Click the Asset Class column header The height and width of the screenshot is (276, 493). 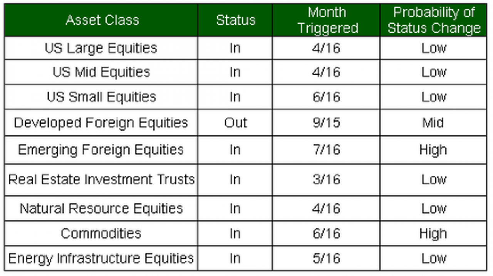tap(102, 20)
